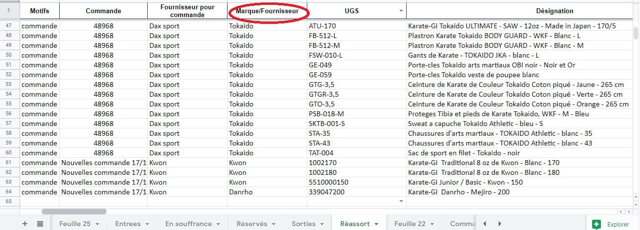Screen dimensions: 640x230
Task: Click cell with UGS 5510000150
Action: point(357,182)
